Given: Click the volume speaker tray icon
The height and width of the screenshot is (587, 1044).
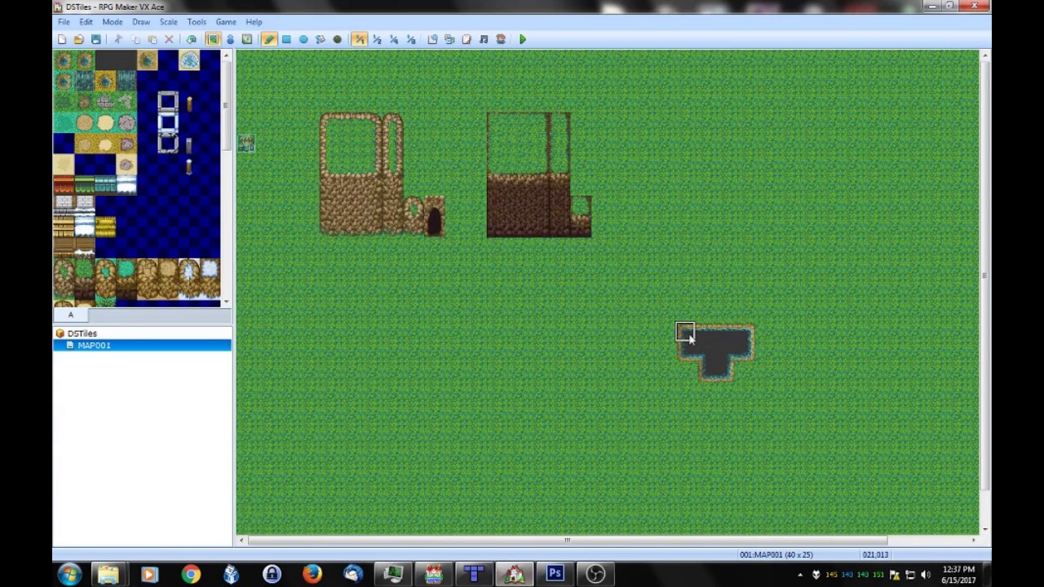Looking at the screenshot, I should pyautogui.click(x=926, y=575).
